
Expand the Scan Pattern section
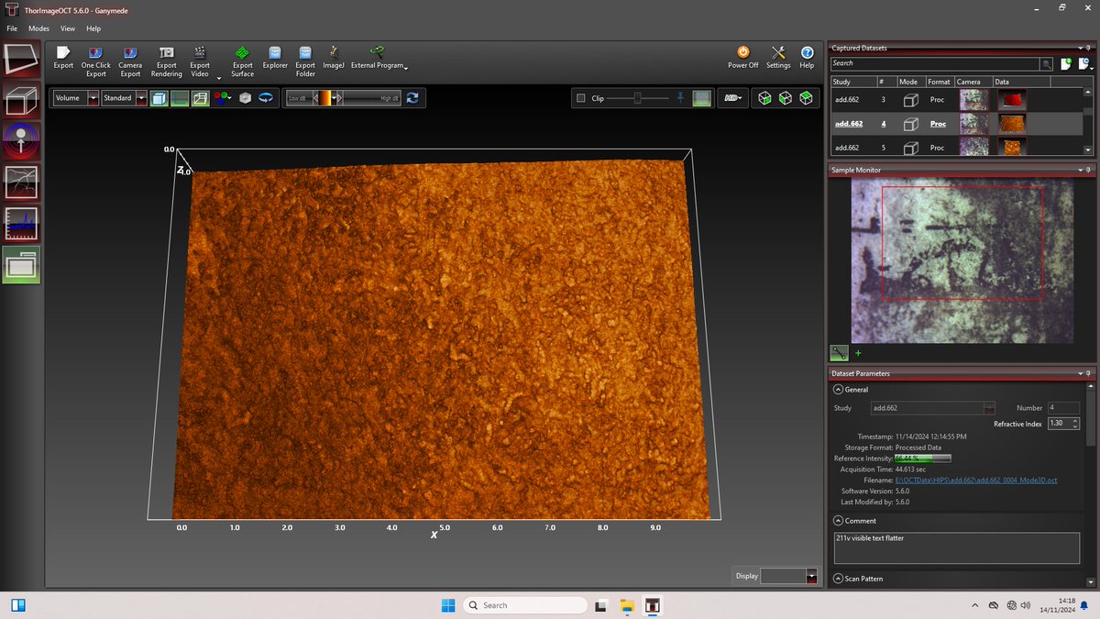[838, 579]
